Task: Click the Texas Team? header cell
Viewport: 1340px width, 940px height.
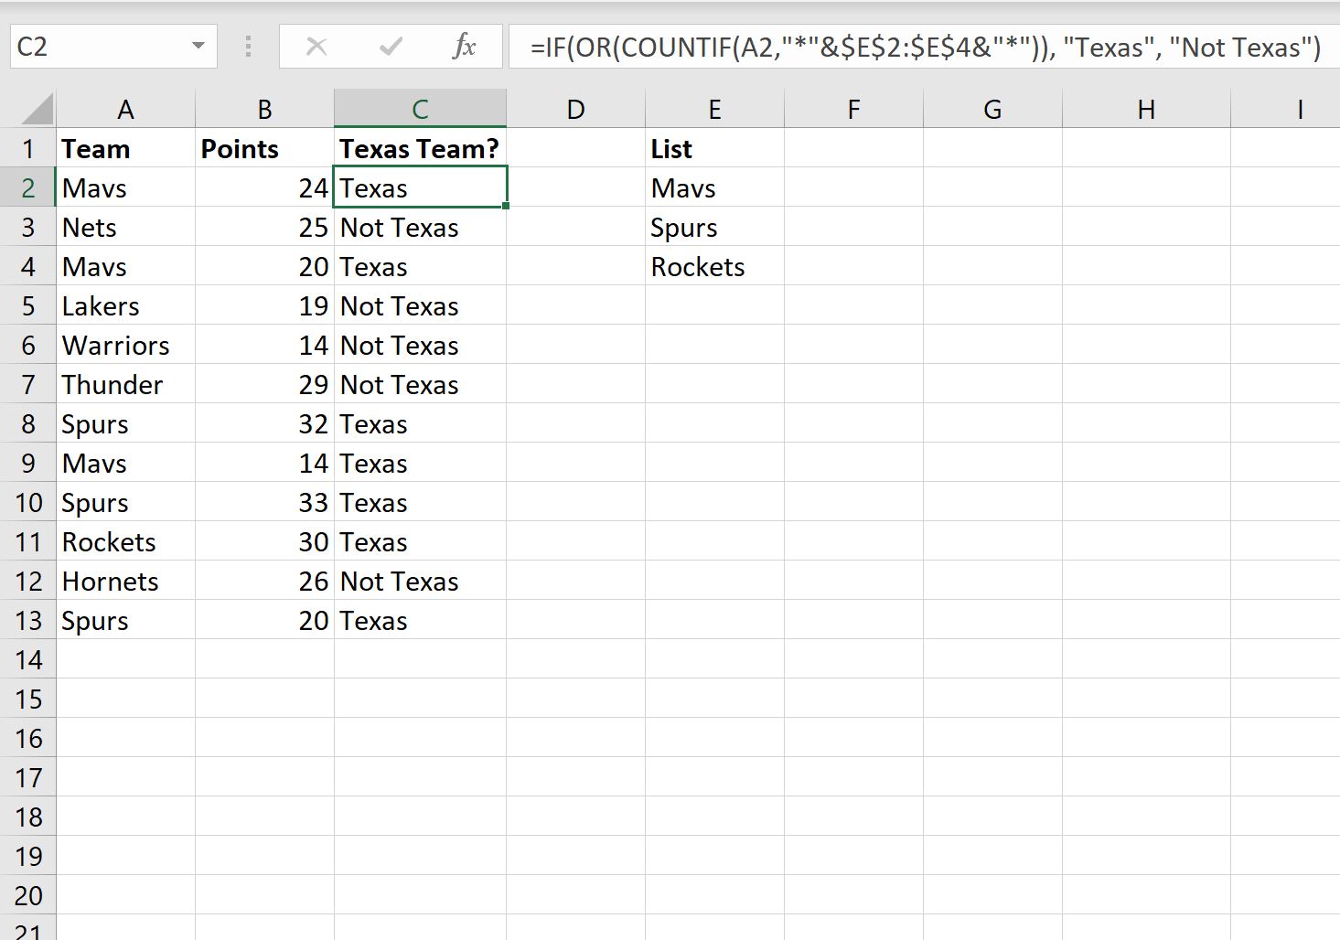Action: click(x=420, y=149)
